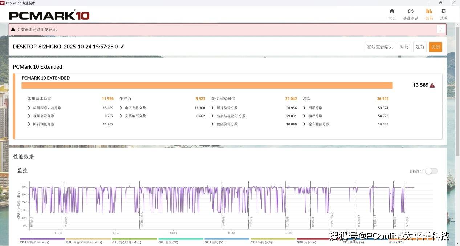Open the Benchmarks (基准测试) gauge icon
Image resolution: width=460 pixels, height=246 pixels.
pyautogui.click(x=411, y=11)
